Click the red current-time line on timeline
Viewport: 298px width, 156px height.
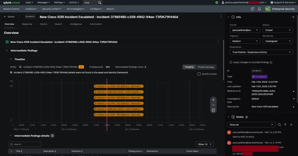point(107,105)
